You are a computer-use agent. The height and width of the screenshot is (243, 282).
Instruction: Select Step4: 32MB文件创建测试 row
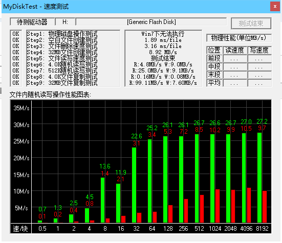(x=62, y=52)
